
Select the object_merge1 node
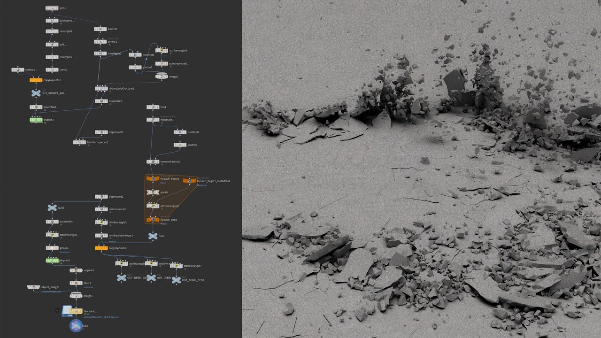(x=33, y=287)
